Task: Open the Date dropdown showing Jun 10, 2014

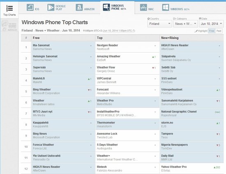Action: (211, 24)
